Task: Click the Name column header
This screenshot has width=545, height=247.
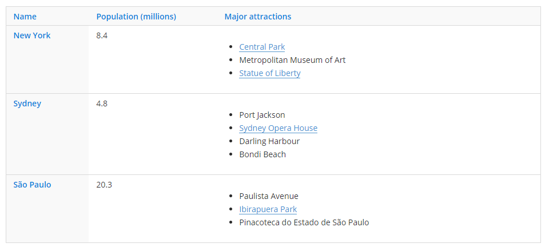Action: click(25, 17)
